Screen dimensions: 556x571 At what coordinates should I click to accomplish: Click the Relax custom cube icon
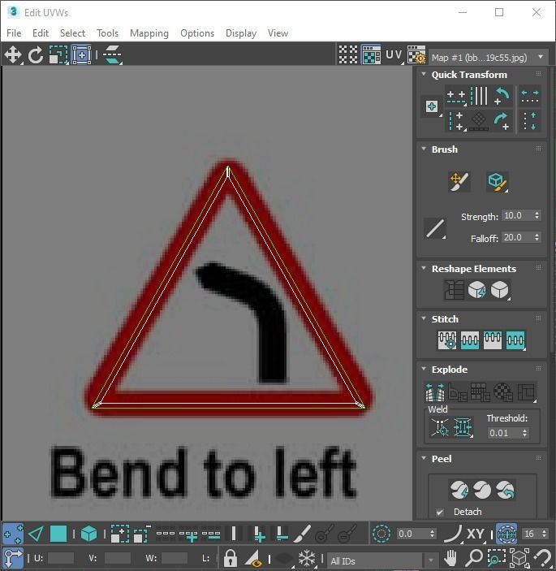tap(500, 290)
